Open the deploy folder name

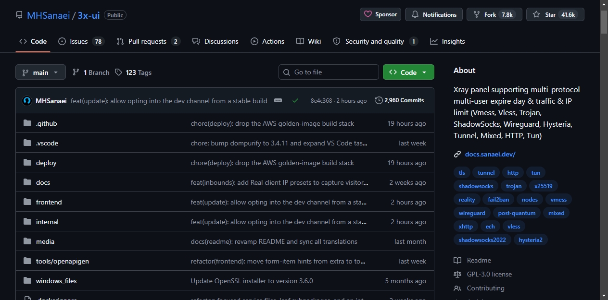point(46,163)
